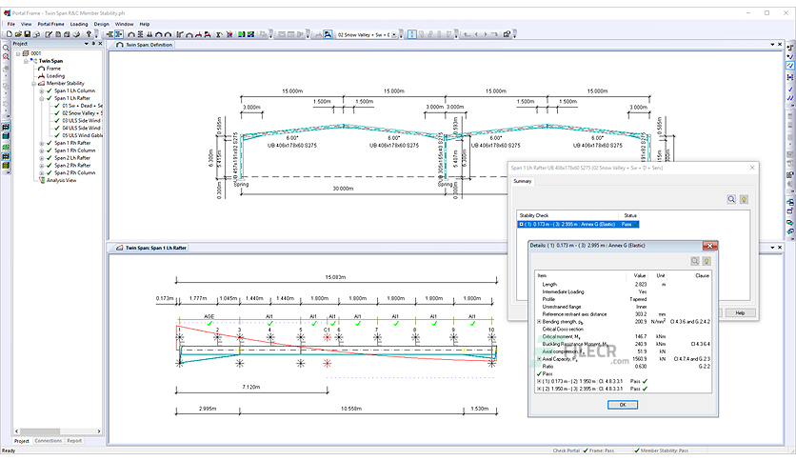Expand the Span 1 Rh Rafter node
Screen dimensions: 796x461
click(42, 143)
